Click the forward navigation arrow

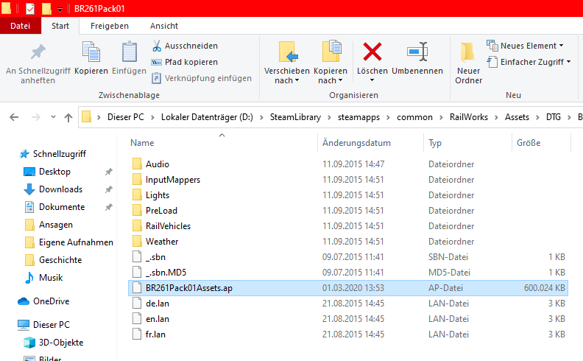[x=35, y=117]
